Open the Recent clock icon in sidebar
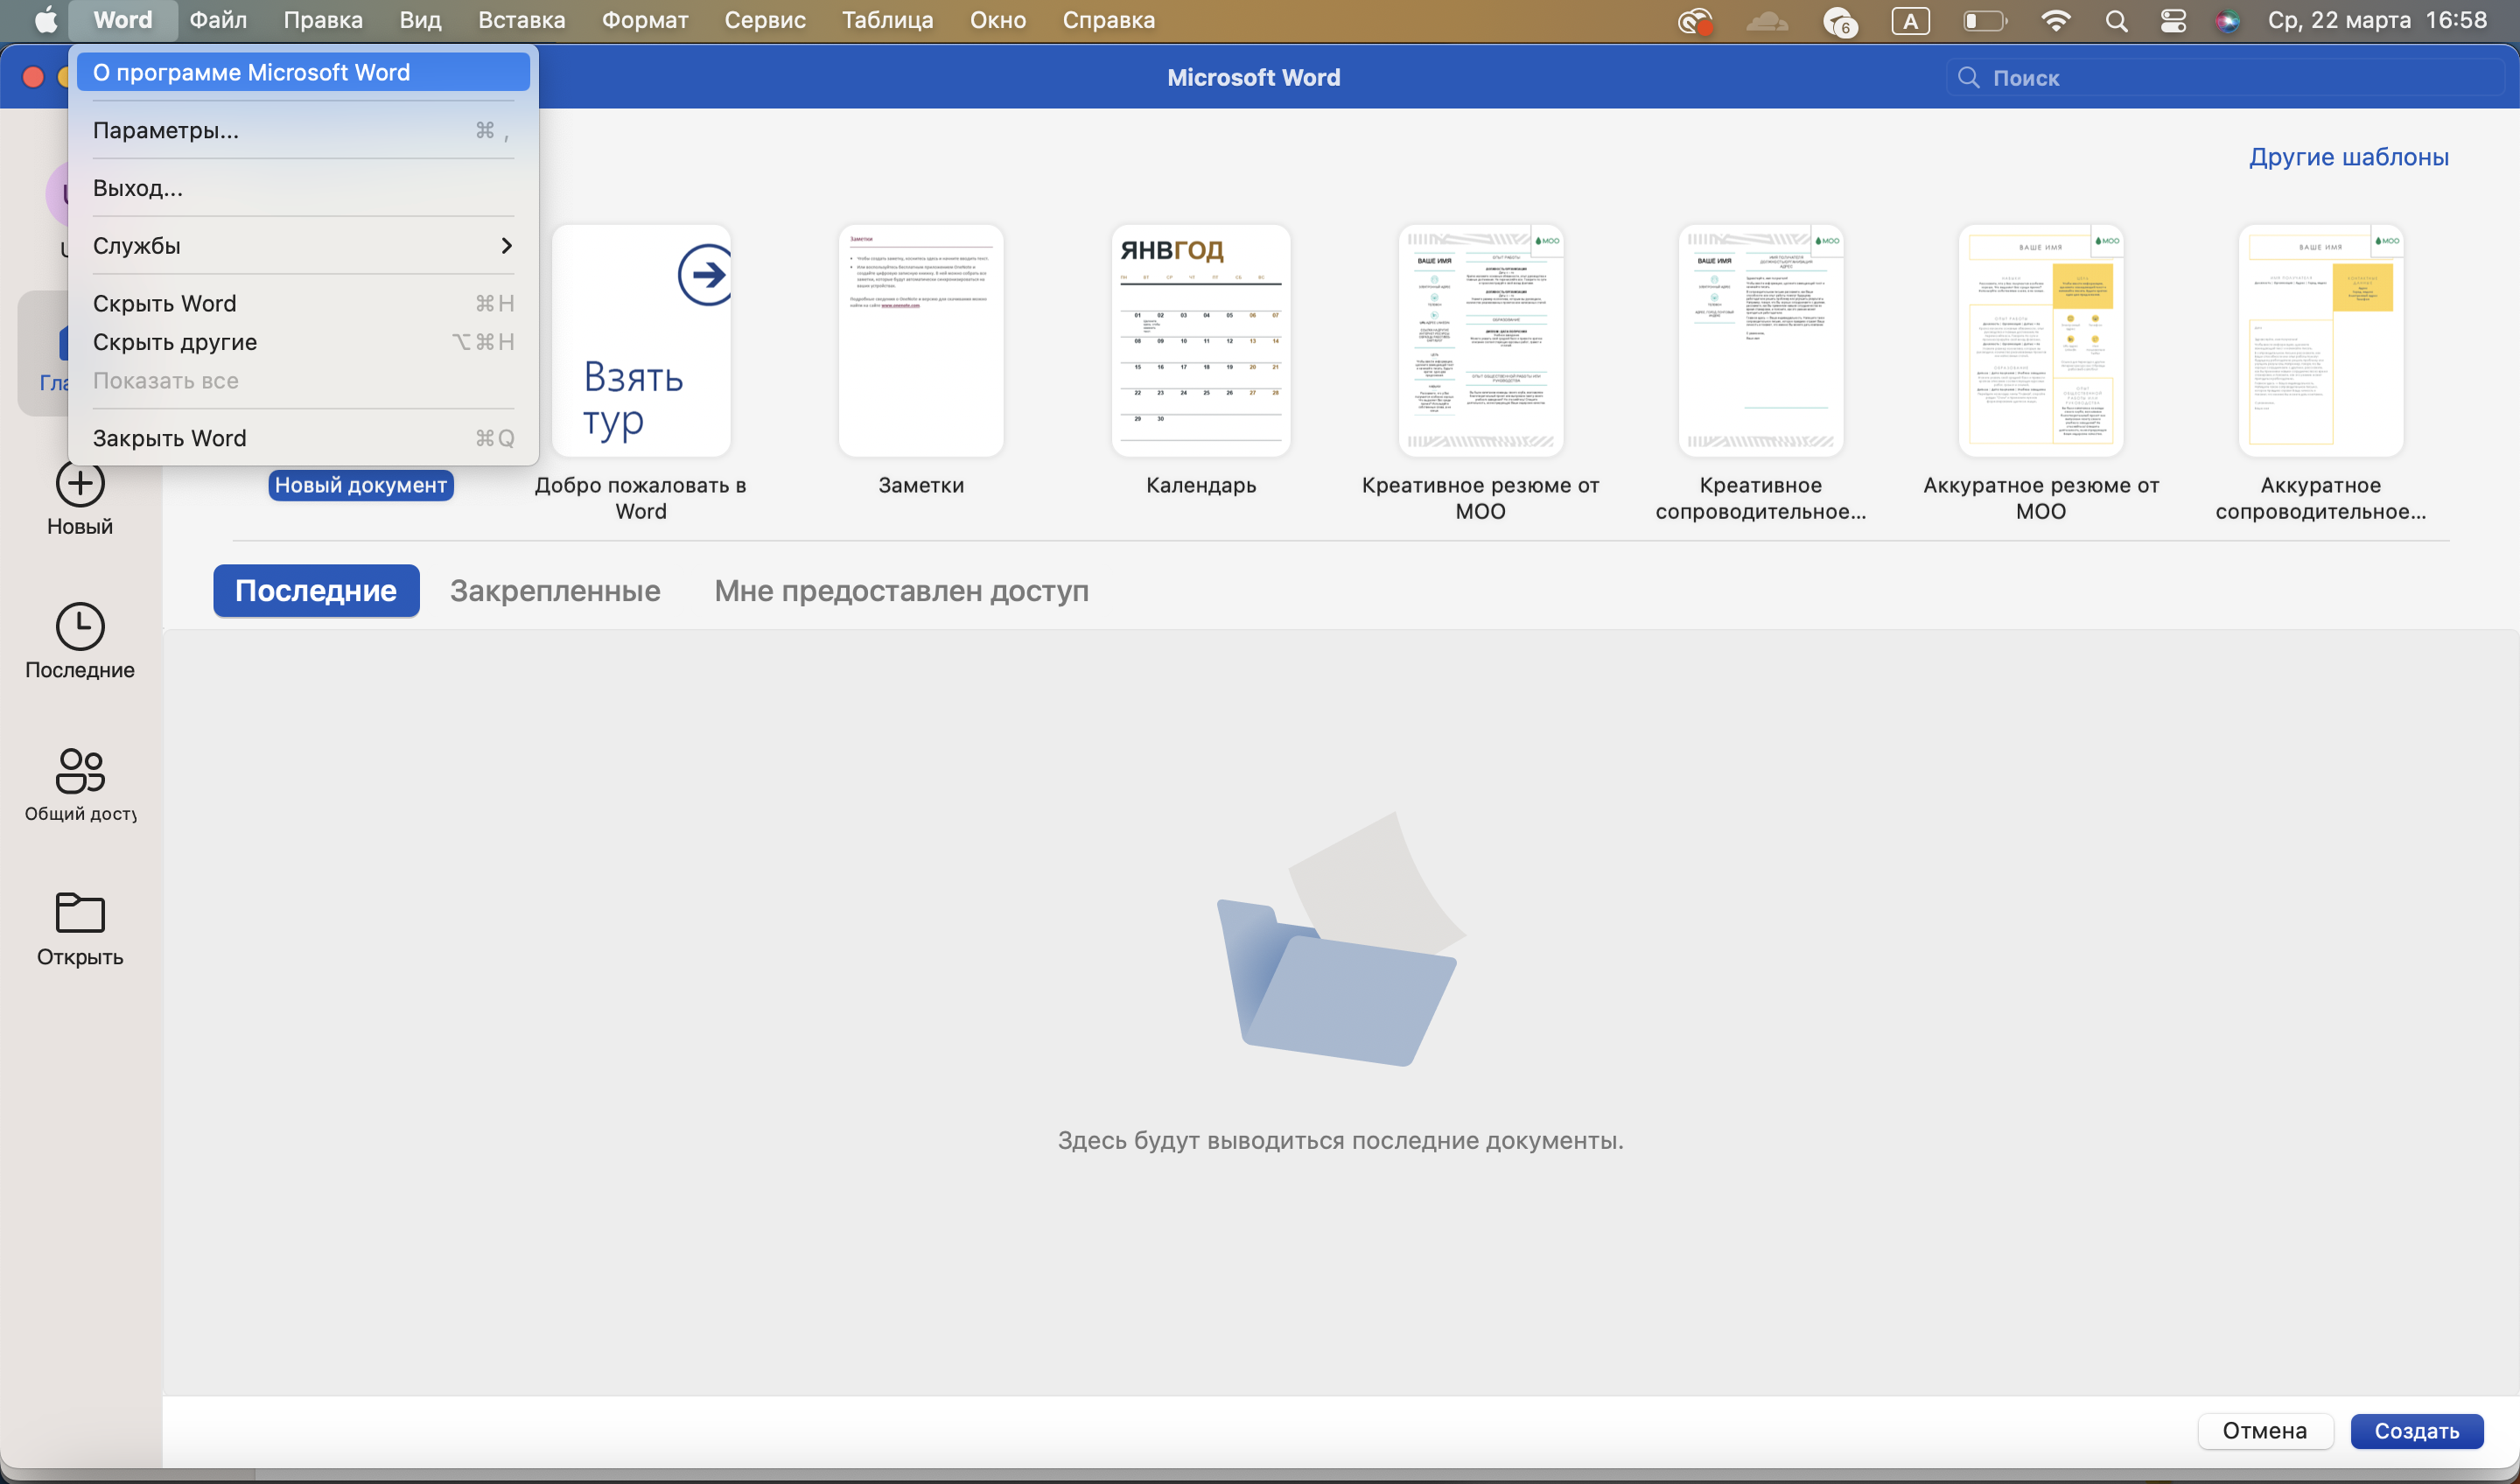The height and width of the screenshot is (1484, 2520). [79, 627]
